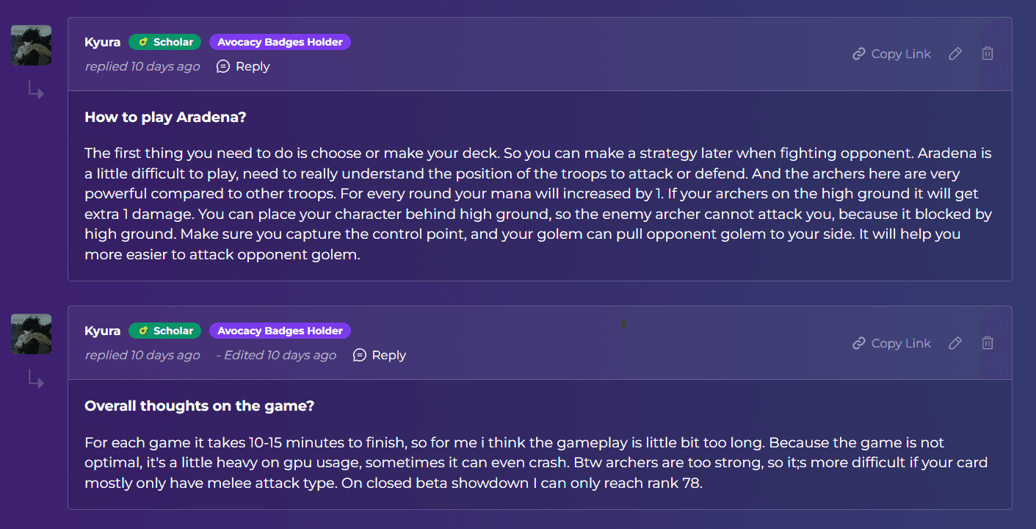This screenshot has width=1036, height=529.
Task: Click Avocacy Badges Holder tag on second comment
Action: tap(280, 331)
